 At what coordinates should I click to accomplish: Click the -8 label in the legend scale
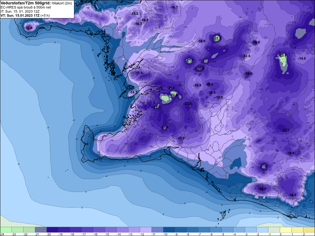[188, 234]
